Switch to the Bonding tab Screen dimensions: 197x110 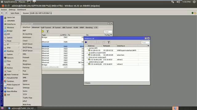click(89, 28)
